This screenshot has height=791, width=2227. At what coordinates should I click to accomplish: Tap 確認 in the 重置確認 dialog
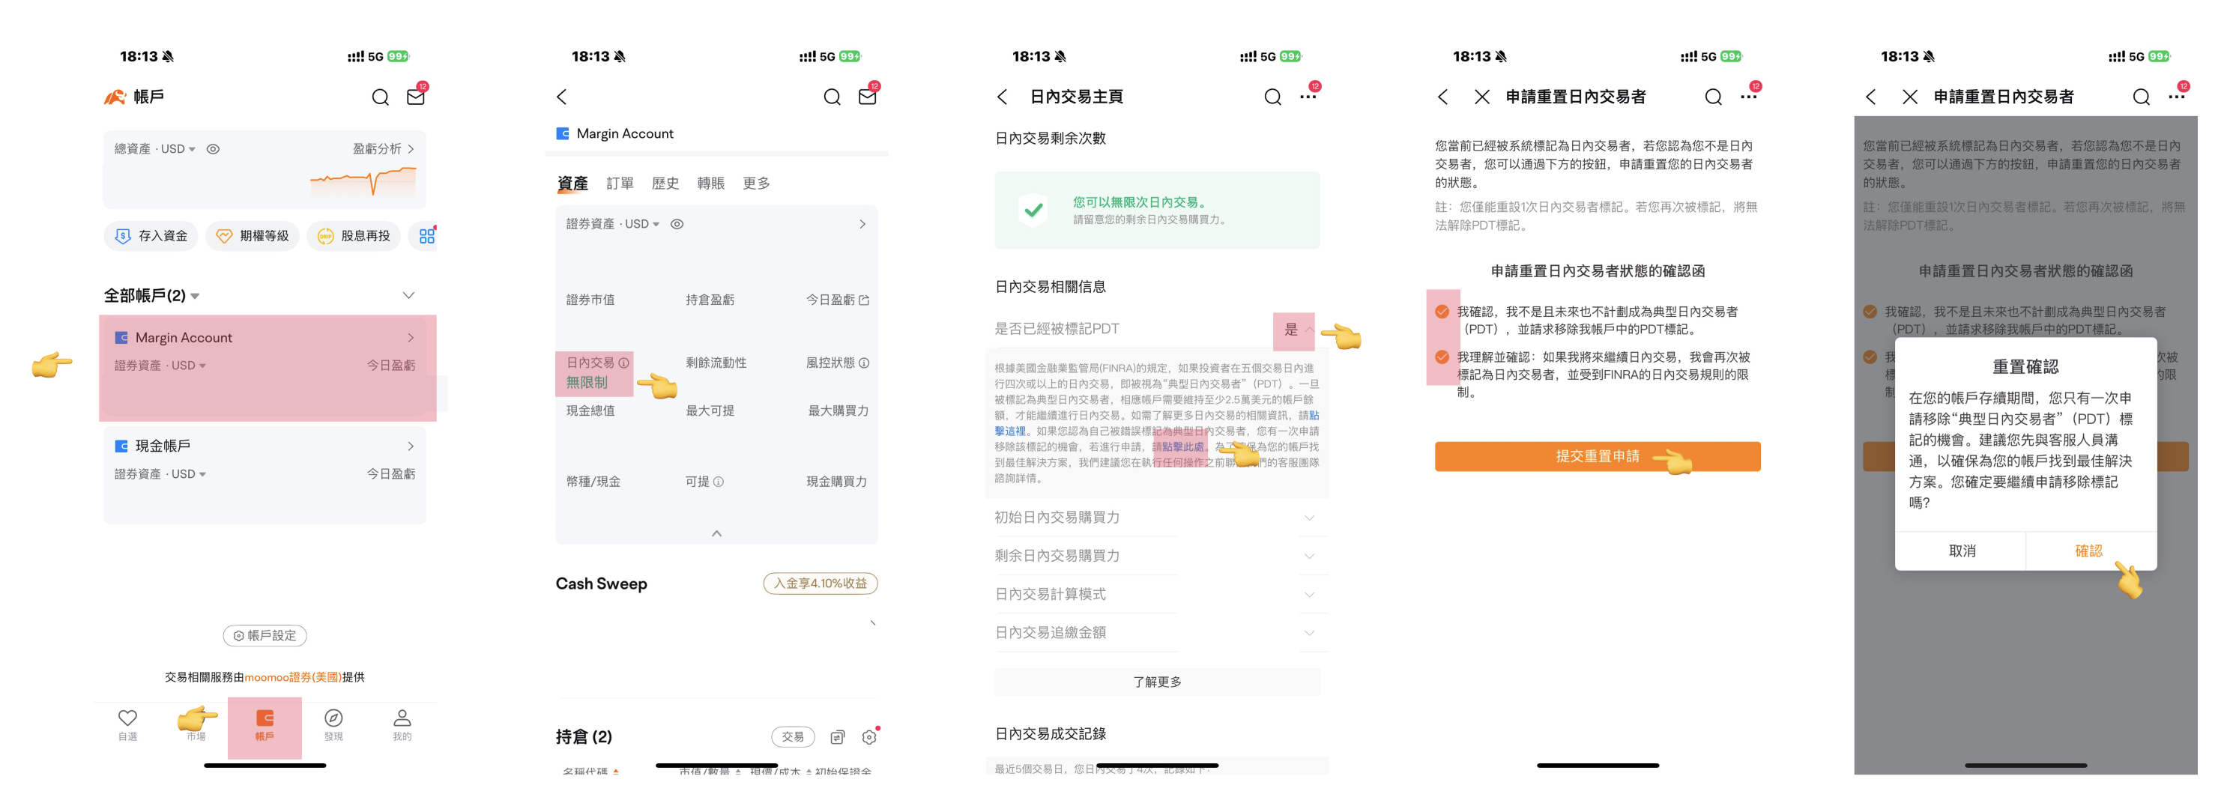coord(2088,551)
